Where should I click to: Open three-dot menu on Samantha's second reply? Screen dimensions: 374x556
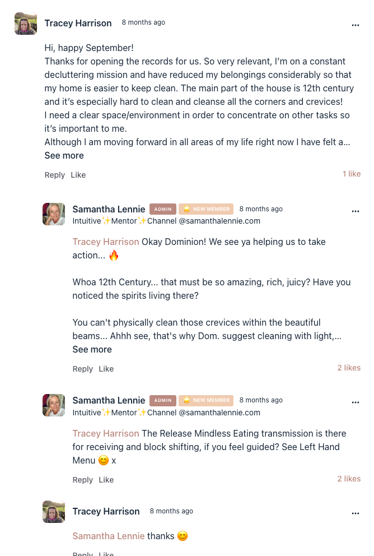click(x=355, y=402)
